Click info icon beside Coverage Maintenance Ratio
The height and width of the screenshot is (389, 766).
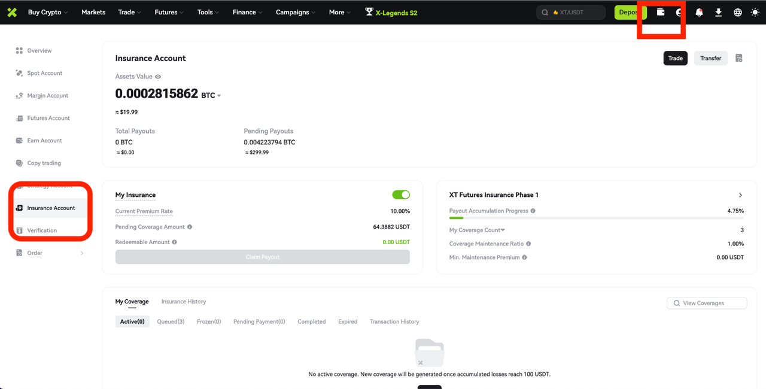pyautogui.click(x=528, y=244)
